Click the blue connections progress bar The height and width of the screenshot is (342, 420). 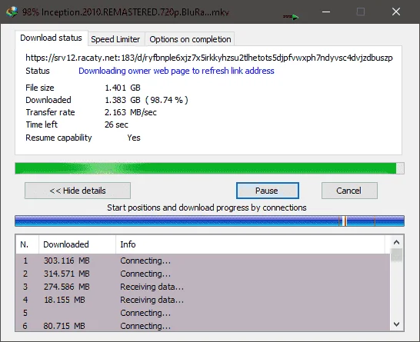point(209,221)
